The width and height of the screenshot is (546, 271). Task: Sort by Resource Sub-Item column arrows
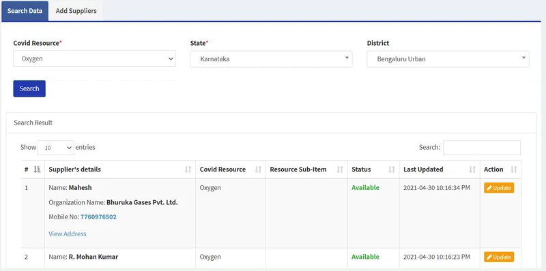coord(340,170)
